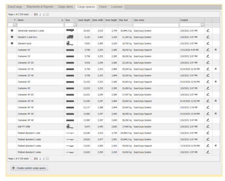225x181 pixels.
Task: Go to page 3 in bottom pager
Action: pyautogui.click(x=44, y=159)
